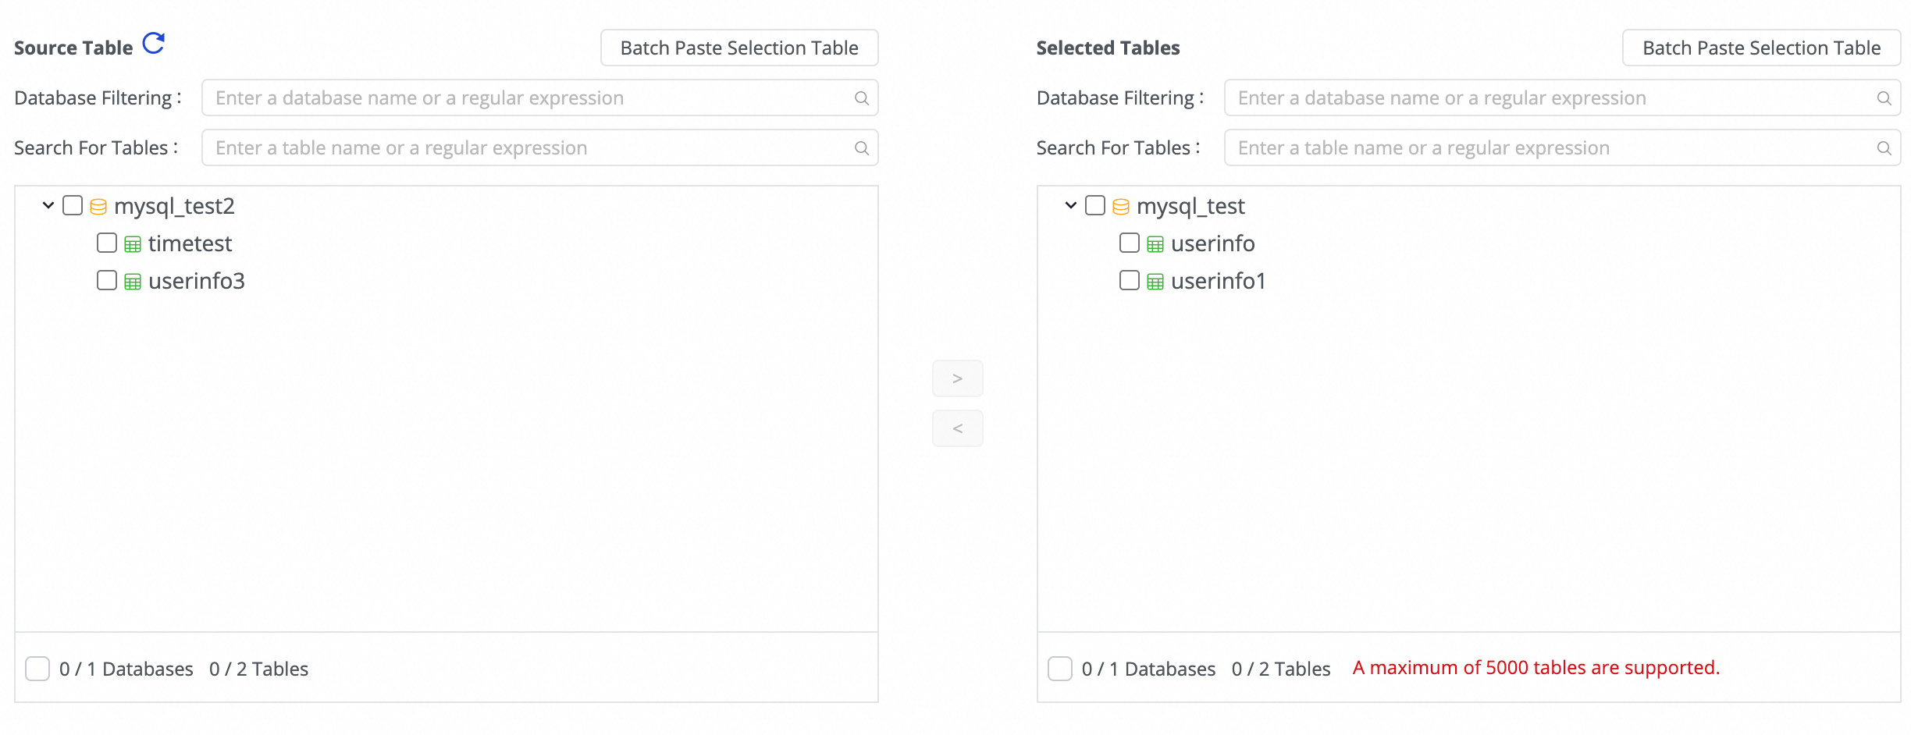1911x735 pixels.
Task: Refresh the Source Table list
Action: tap(154, 44)
